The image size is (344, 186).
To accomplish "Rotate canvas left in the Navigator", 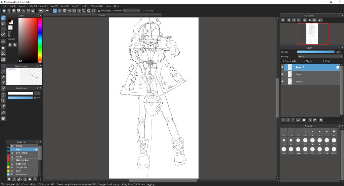I will 305,20.
